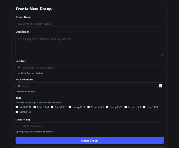This screenshot has width=179, height=148.
Task: Check the Comp1511 tag checkbox
Action: point(70,107)
